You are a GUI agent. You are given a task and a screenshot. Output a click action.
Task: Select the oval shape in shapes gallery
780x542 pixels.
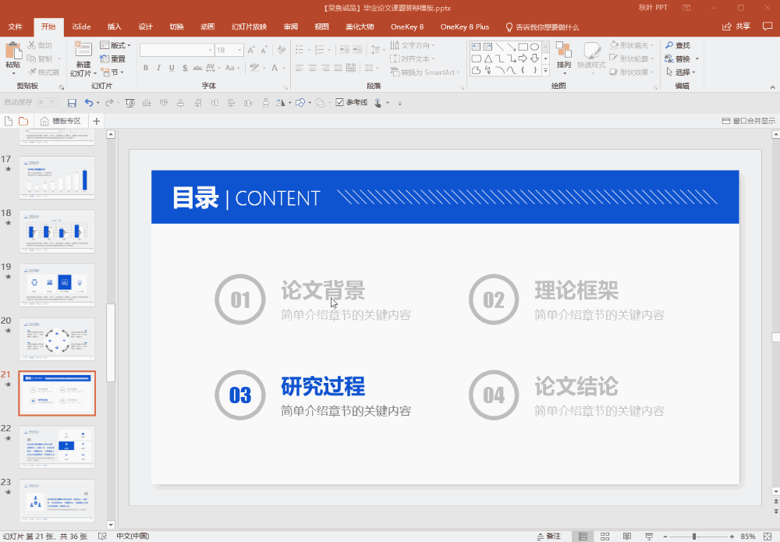534,47
